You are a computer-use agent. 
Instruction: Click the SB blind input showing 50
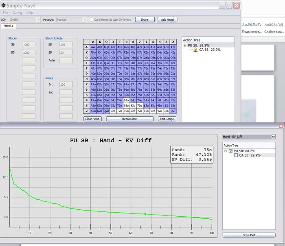click(x=66, y=52)
